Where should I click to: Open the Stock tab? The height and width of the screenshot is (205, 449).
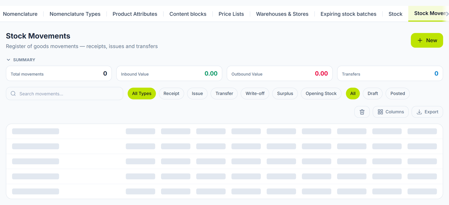point(395,14)
